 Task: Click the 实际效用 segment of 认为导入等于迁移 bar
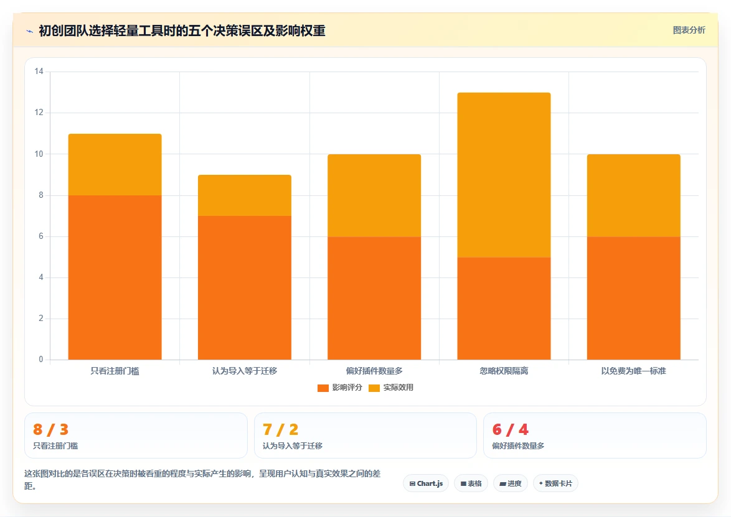245,195
